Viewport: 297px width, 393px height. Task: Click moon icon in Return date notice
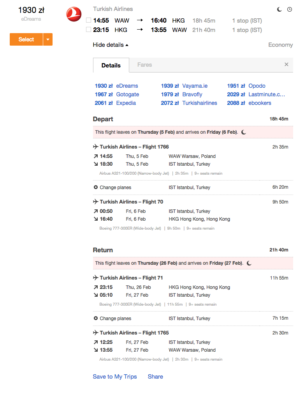[x=249, y=263]
